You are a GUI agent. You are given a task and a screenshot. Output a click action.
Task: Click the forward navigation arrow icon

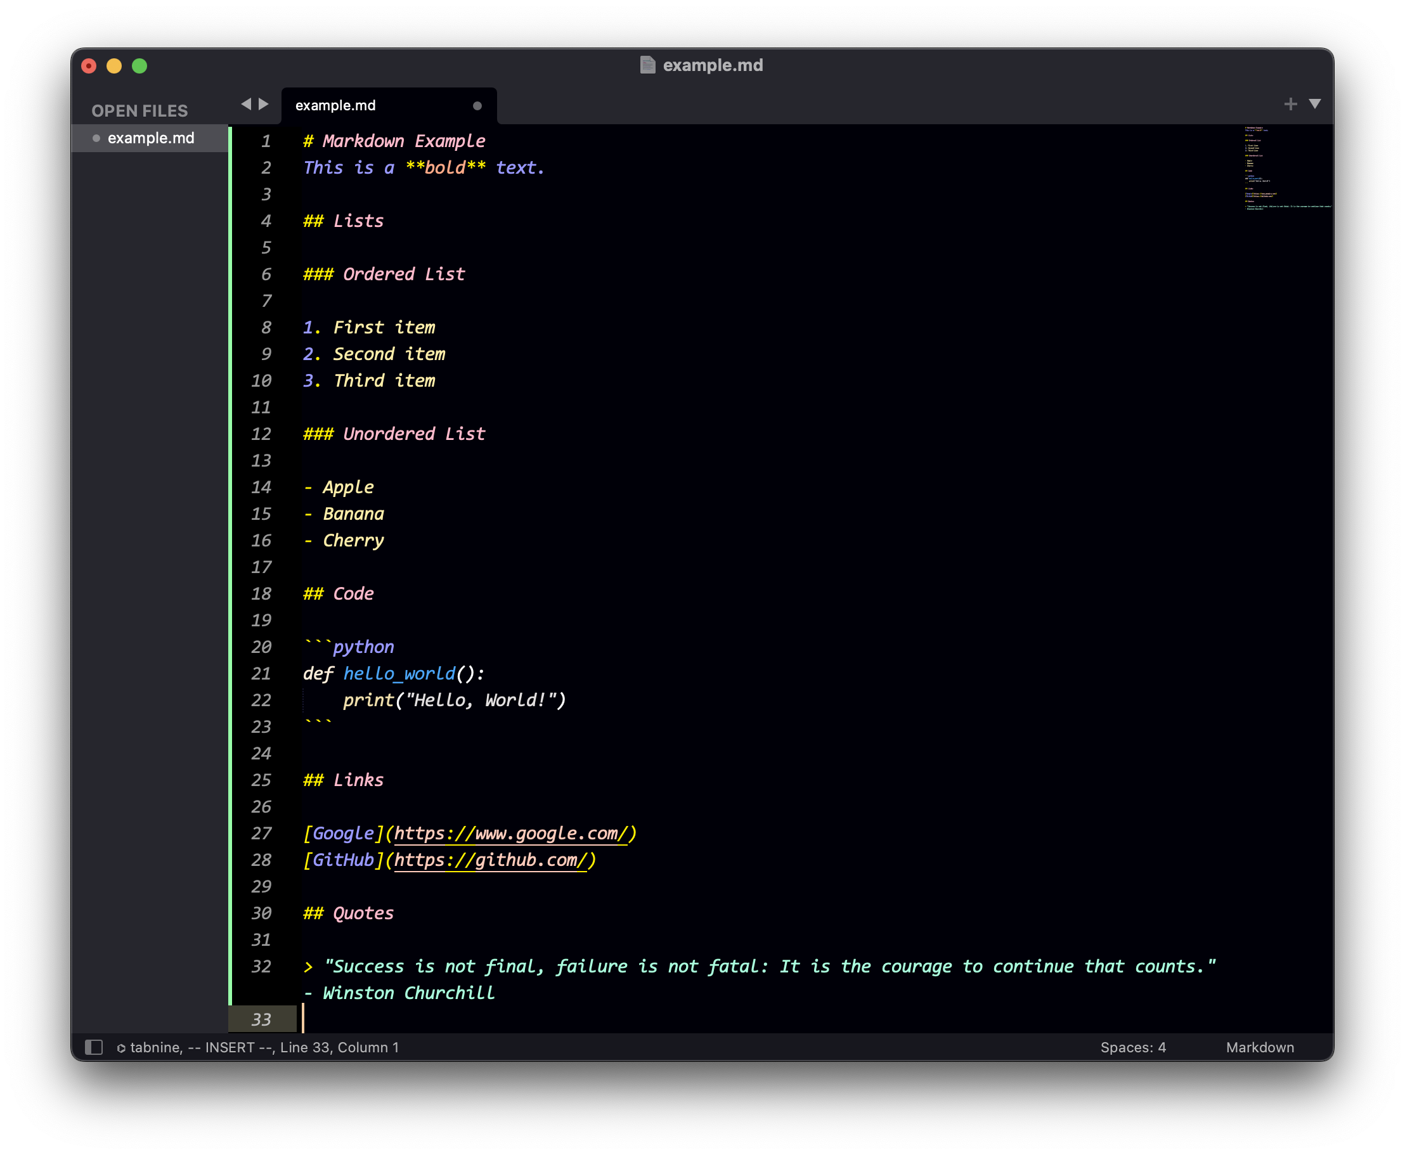click(x=264, y=105)
